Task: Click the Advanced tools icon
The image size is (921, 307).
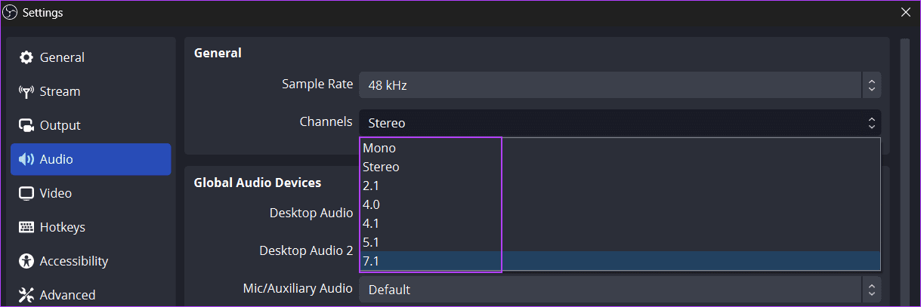Action: [26, 295]
